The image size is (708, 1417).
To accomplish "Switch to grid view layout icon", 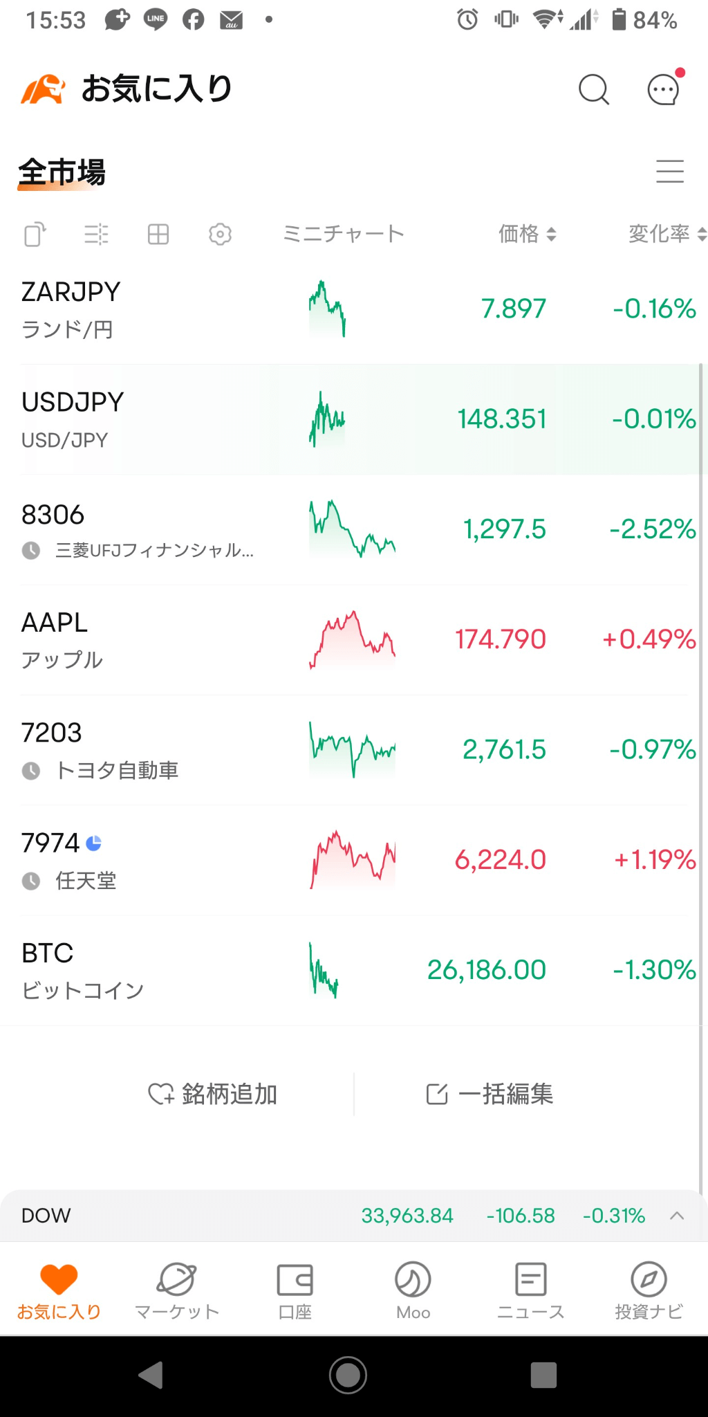I will coord(158,235).
